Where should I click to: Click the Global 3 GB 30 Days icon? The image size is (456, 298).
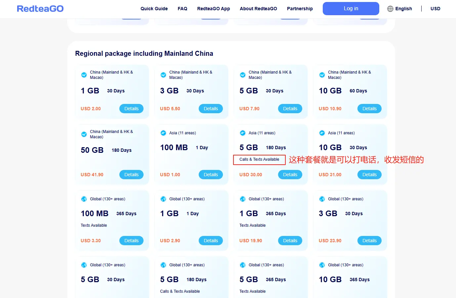(x=322, y=199)
